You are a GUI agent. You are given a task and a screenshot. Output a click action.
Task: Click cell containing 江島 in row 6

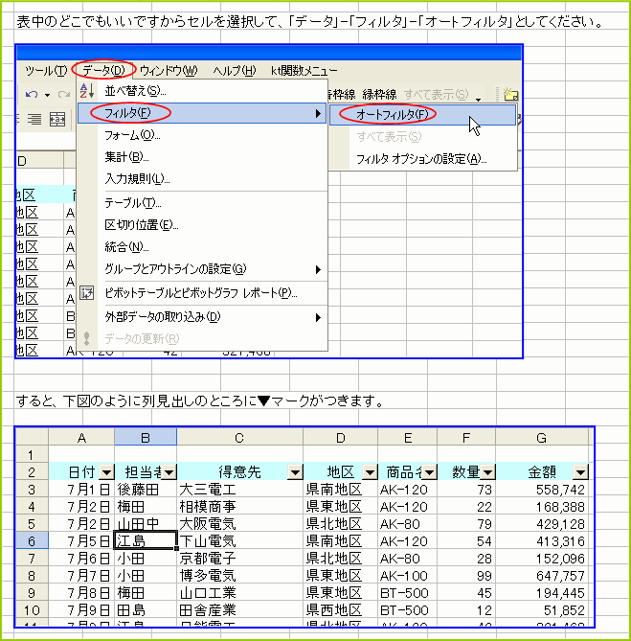click(x=146, y=540)
